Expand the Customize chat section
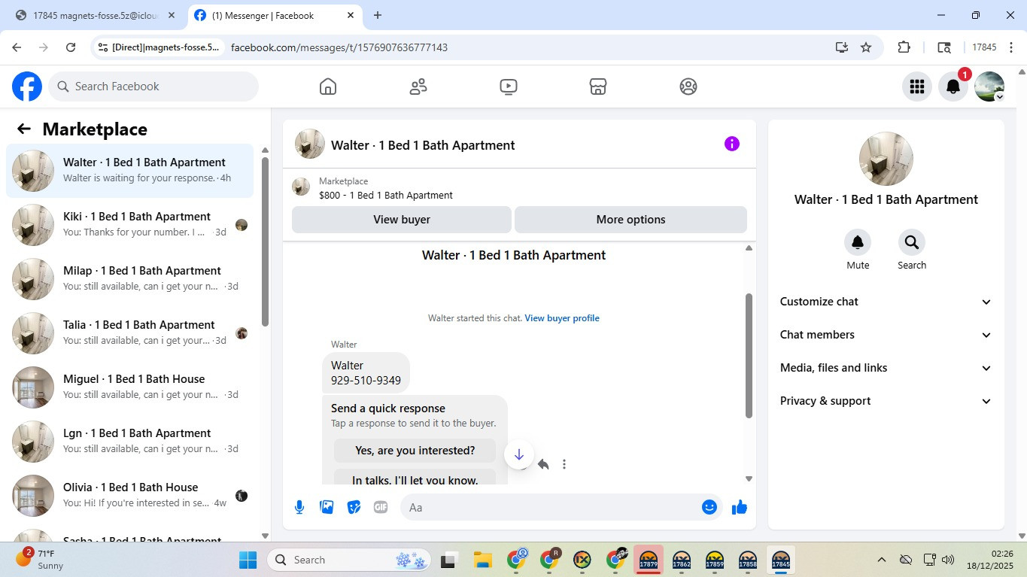The width and height of the screenshot is (1027, 577). [886, 302]
